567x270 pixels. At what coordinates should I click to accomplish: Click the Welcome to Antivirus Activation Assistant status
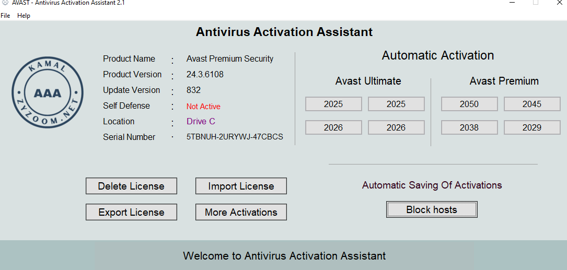click(284, 256)
